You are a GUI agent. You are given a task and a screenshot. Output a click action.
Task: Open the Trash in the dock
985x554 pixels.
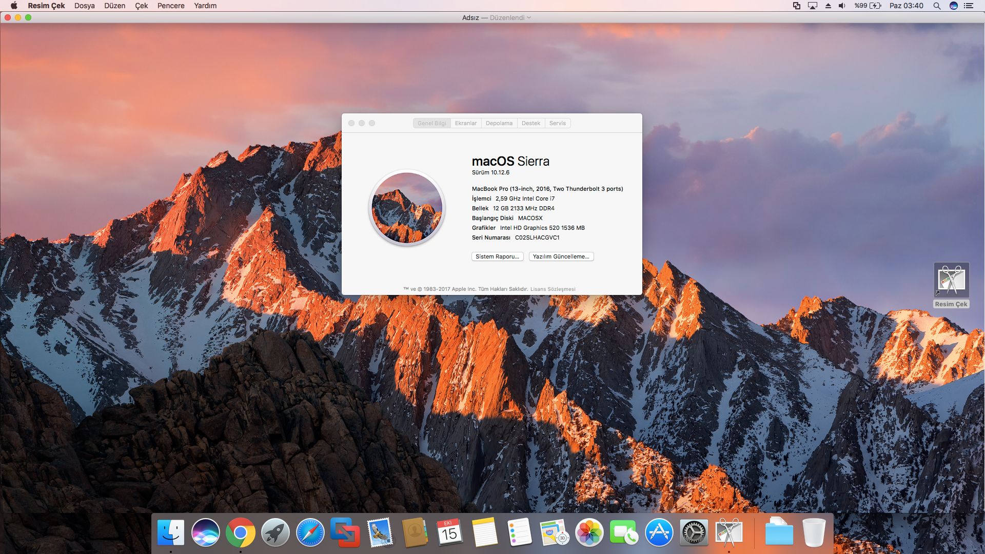tap(814, 533)
